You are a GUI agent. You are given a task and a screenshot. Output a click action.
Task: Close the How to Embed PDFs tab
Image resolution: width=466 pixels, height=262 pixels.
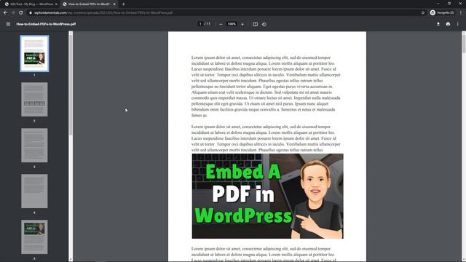click(114, 4)
